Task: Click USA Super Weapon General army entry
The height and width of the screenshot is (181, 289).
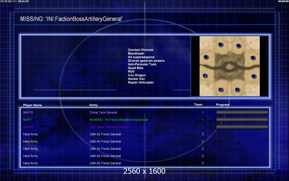Action: point(109,127)
